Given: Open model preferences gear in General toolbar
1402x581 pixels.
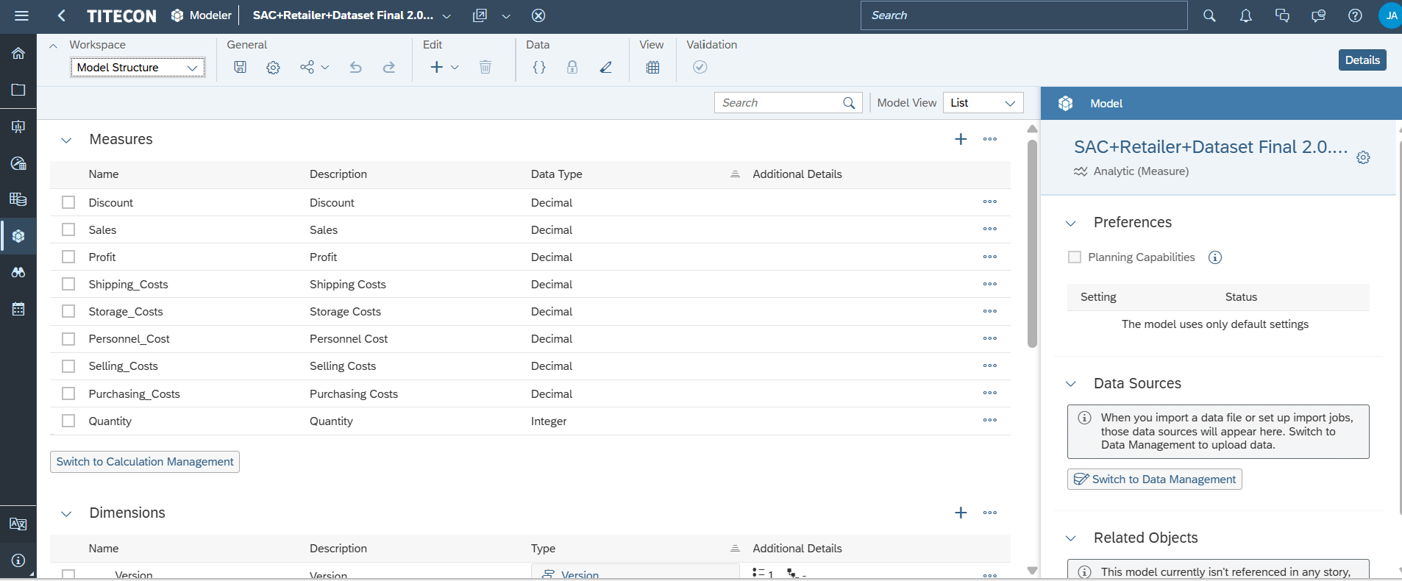Looking at the screenshot, I should click(273, 68).
